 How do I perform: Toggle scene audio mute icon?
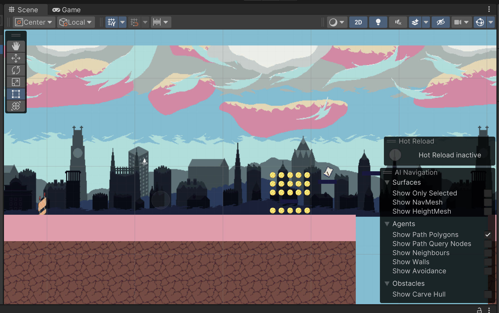click(x=398, y=22)
